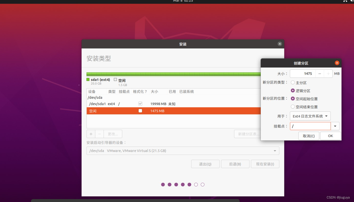Expand the mount point dropdown arrow
This screenshot has height=202, width=354.
point(335,126)
